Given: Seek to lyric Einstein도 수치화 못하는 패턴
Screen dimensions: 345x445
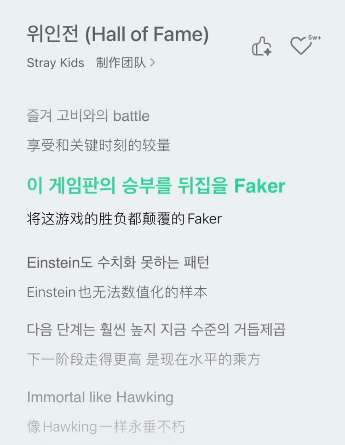Looking at the screenshot, I should click(118, 262).
